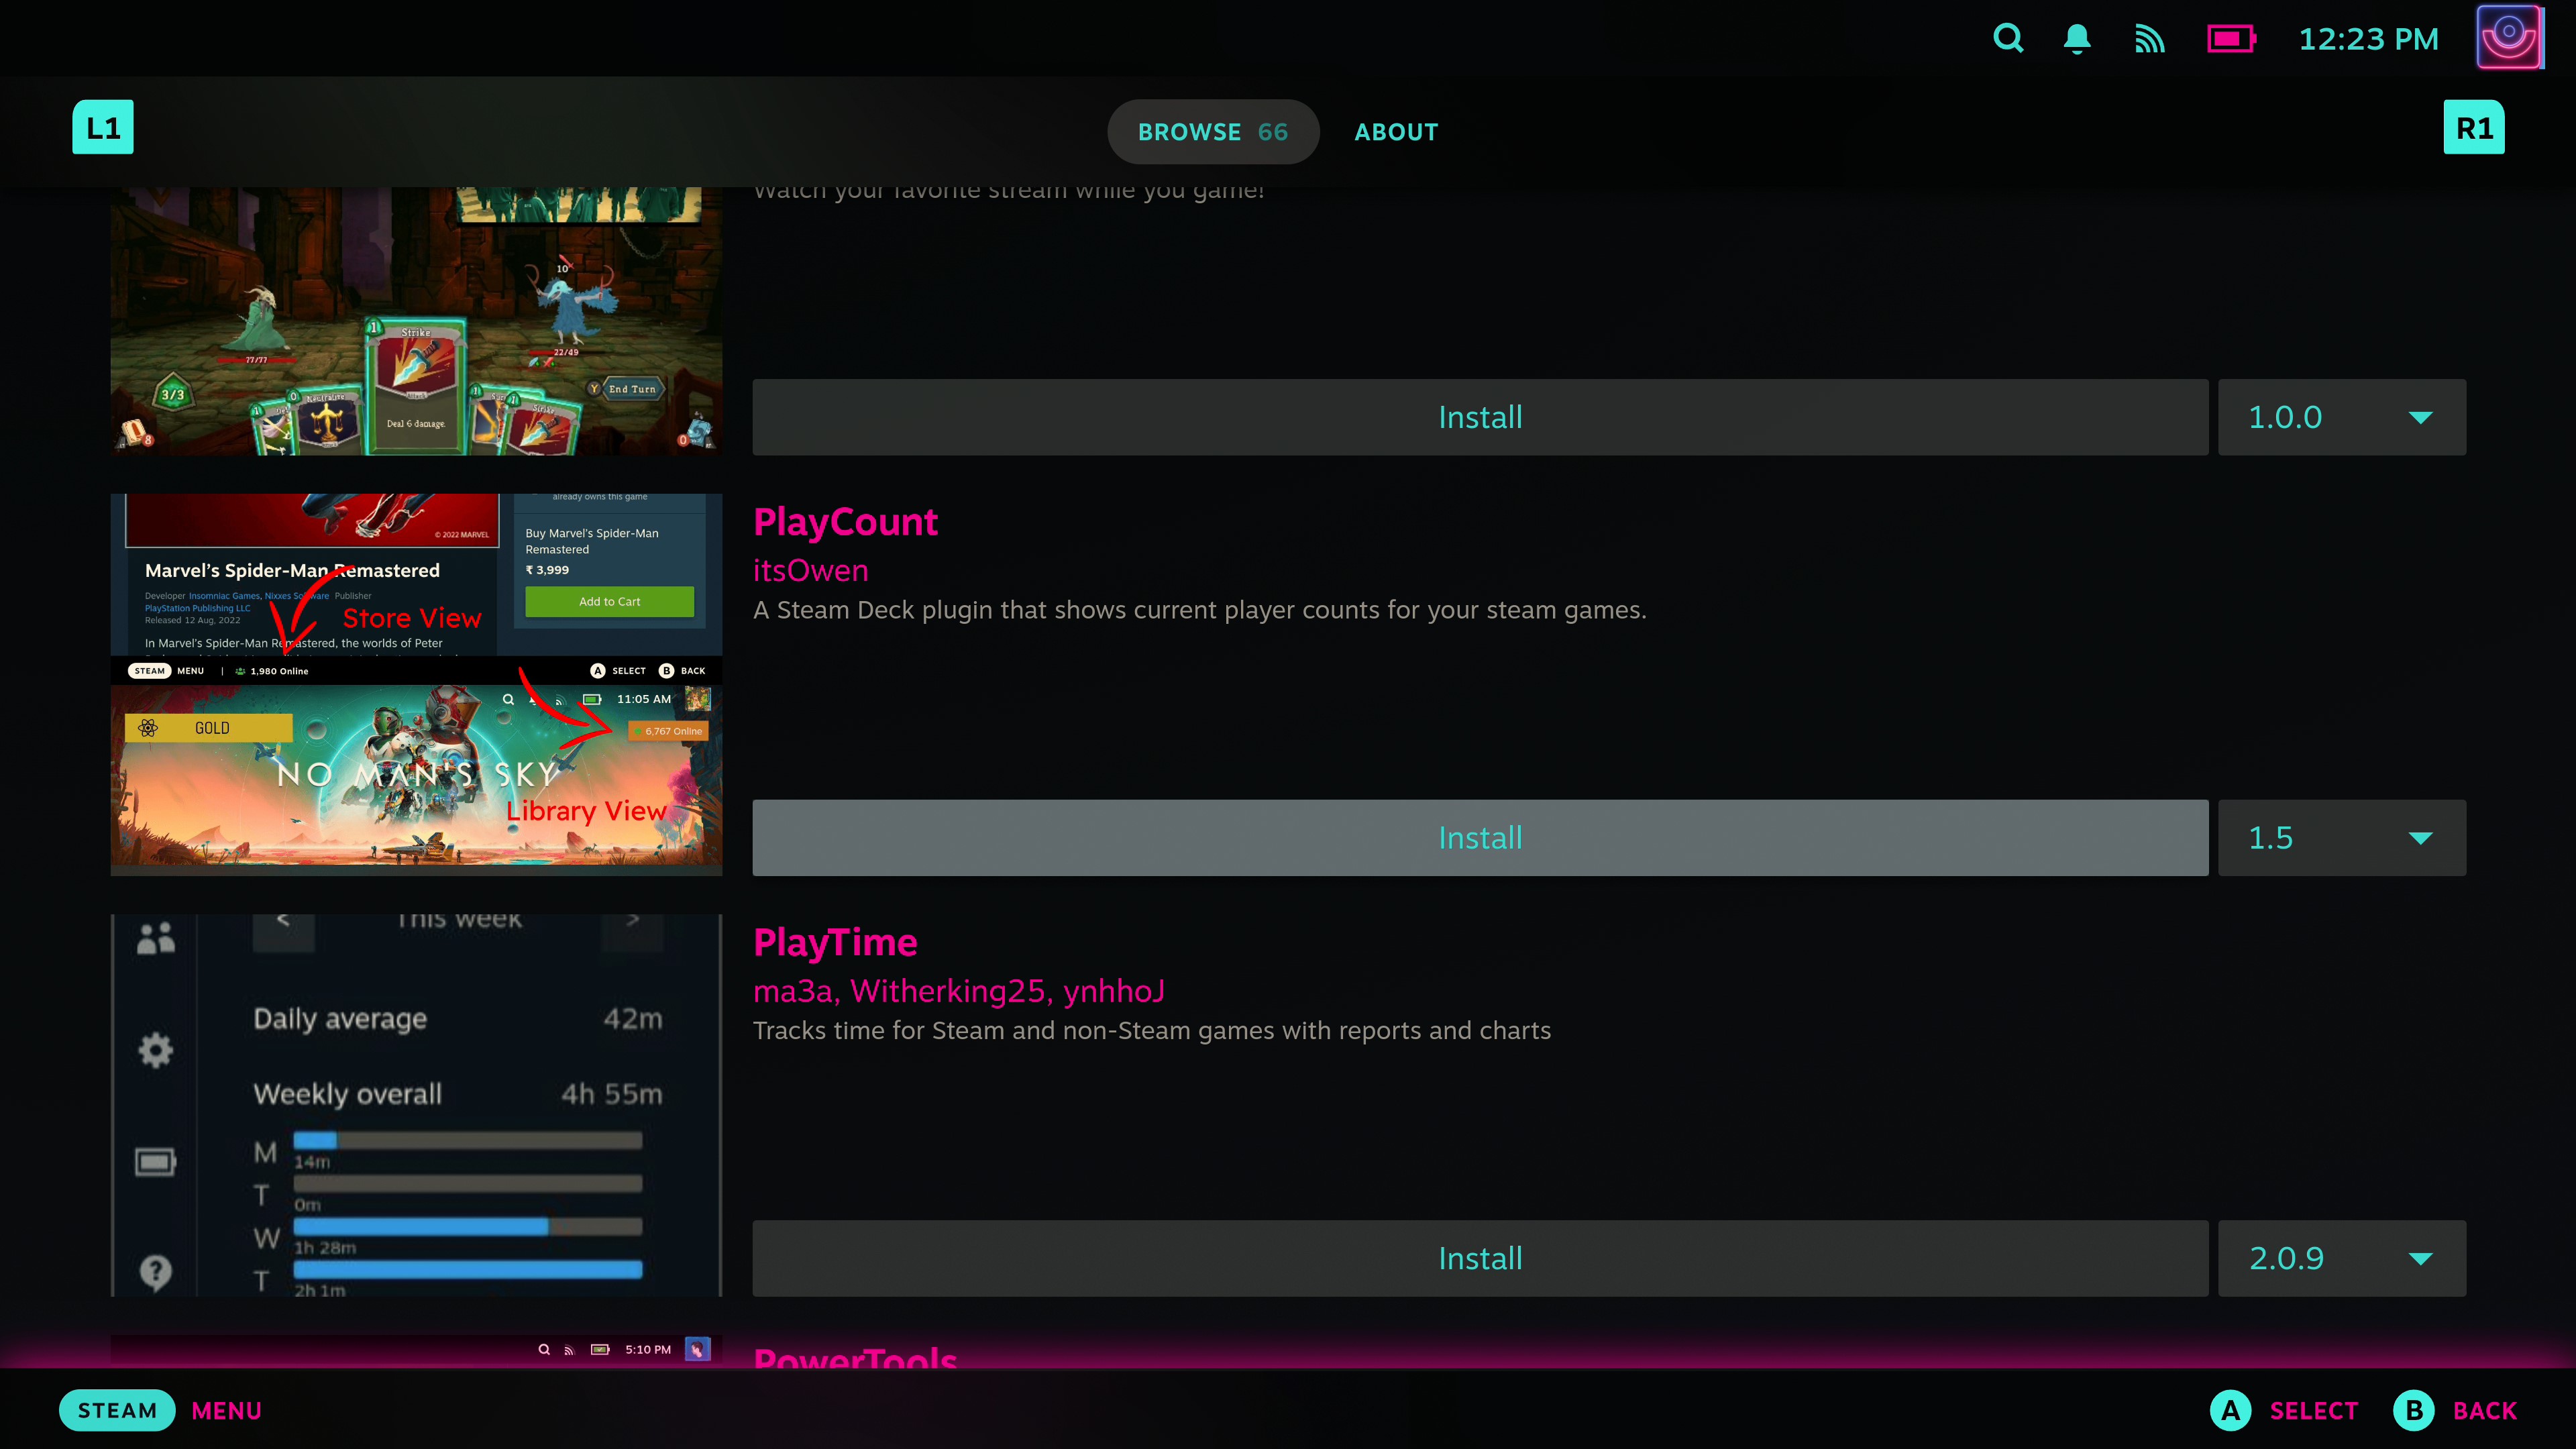2576x1449 pixels.
Task: Open the card game plugin screenshot
Action: click(x=416, y=321)
